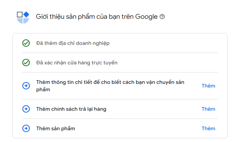Select Thêm link for return policy
Image resolution: width=247 pixels, height=142 pixels.
208,109
